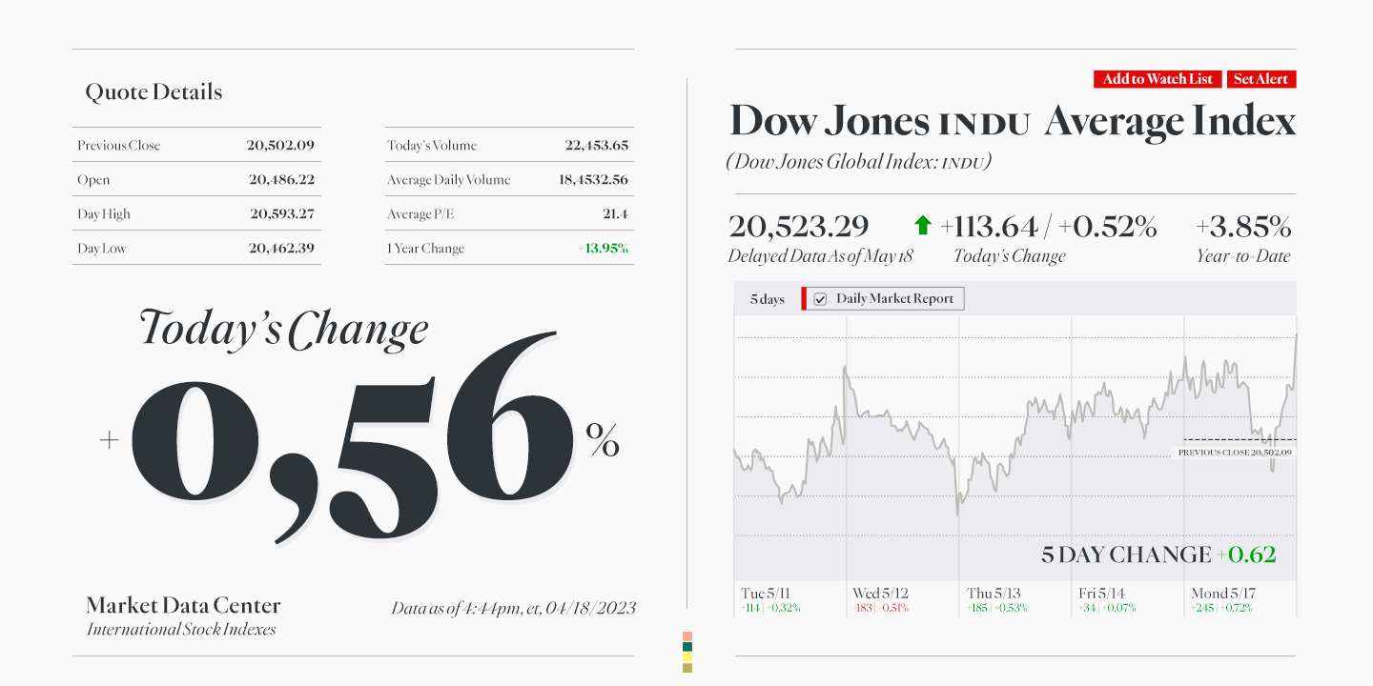Screen dimensions: 1373x686
Task: Pick the salmon pink color swatch
Action: tap(687, 636)
